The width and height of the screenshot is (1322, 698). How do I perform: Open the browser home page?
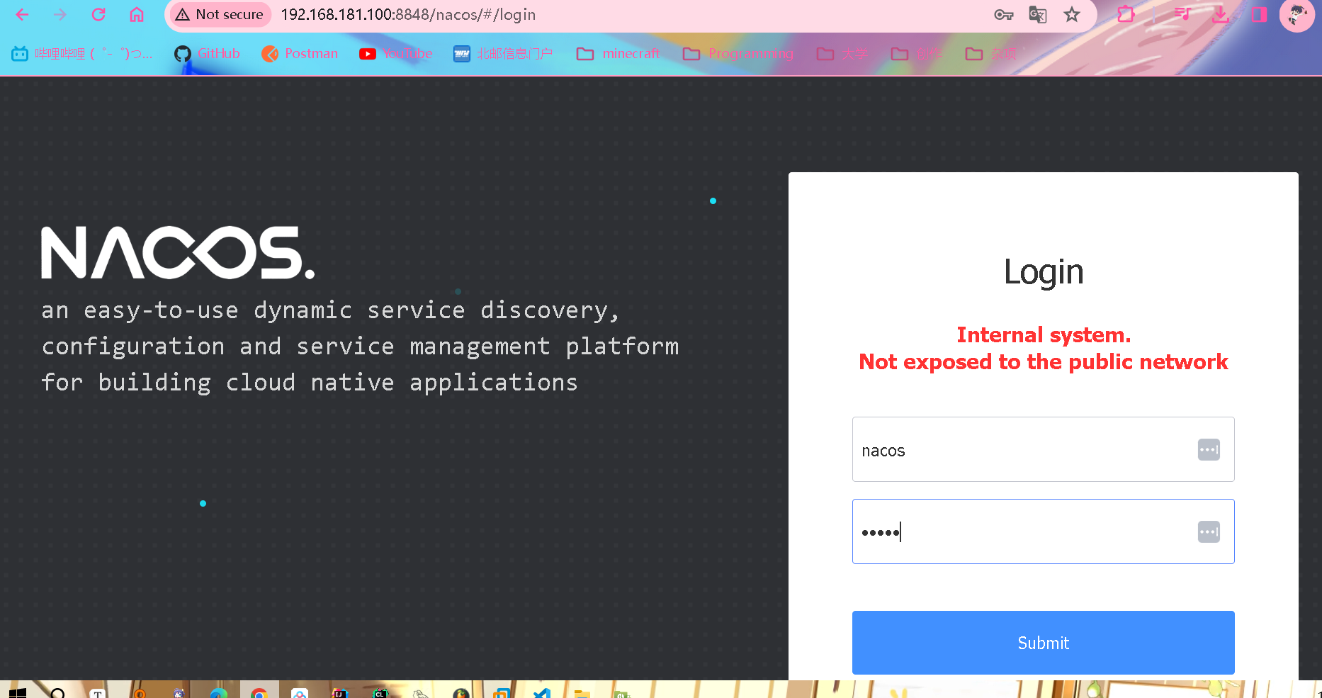[137, 14]
